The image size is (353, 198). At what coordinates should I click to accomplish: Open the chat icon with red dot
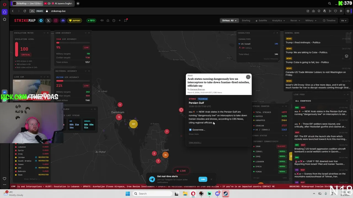click(126, 20)
